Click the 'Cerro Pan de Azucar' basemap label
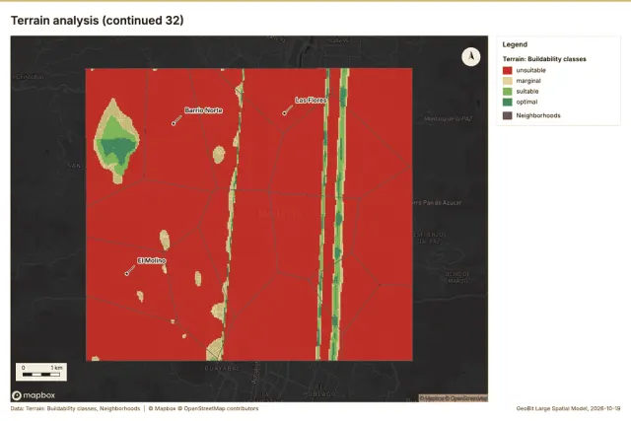The width and height of the screenshot is (631, 421). click(x=437, y=203)
